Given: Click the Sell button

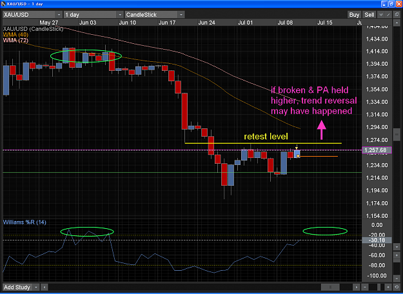Looking at the screenshot, I should tap(369, 15).
